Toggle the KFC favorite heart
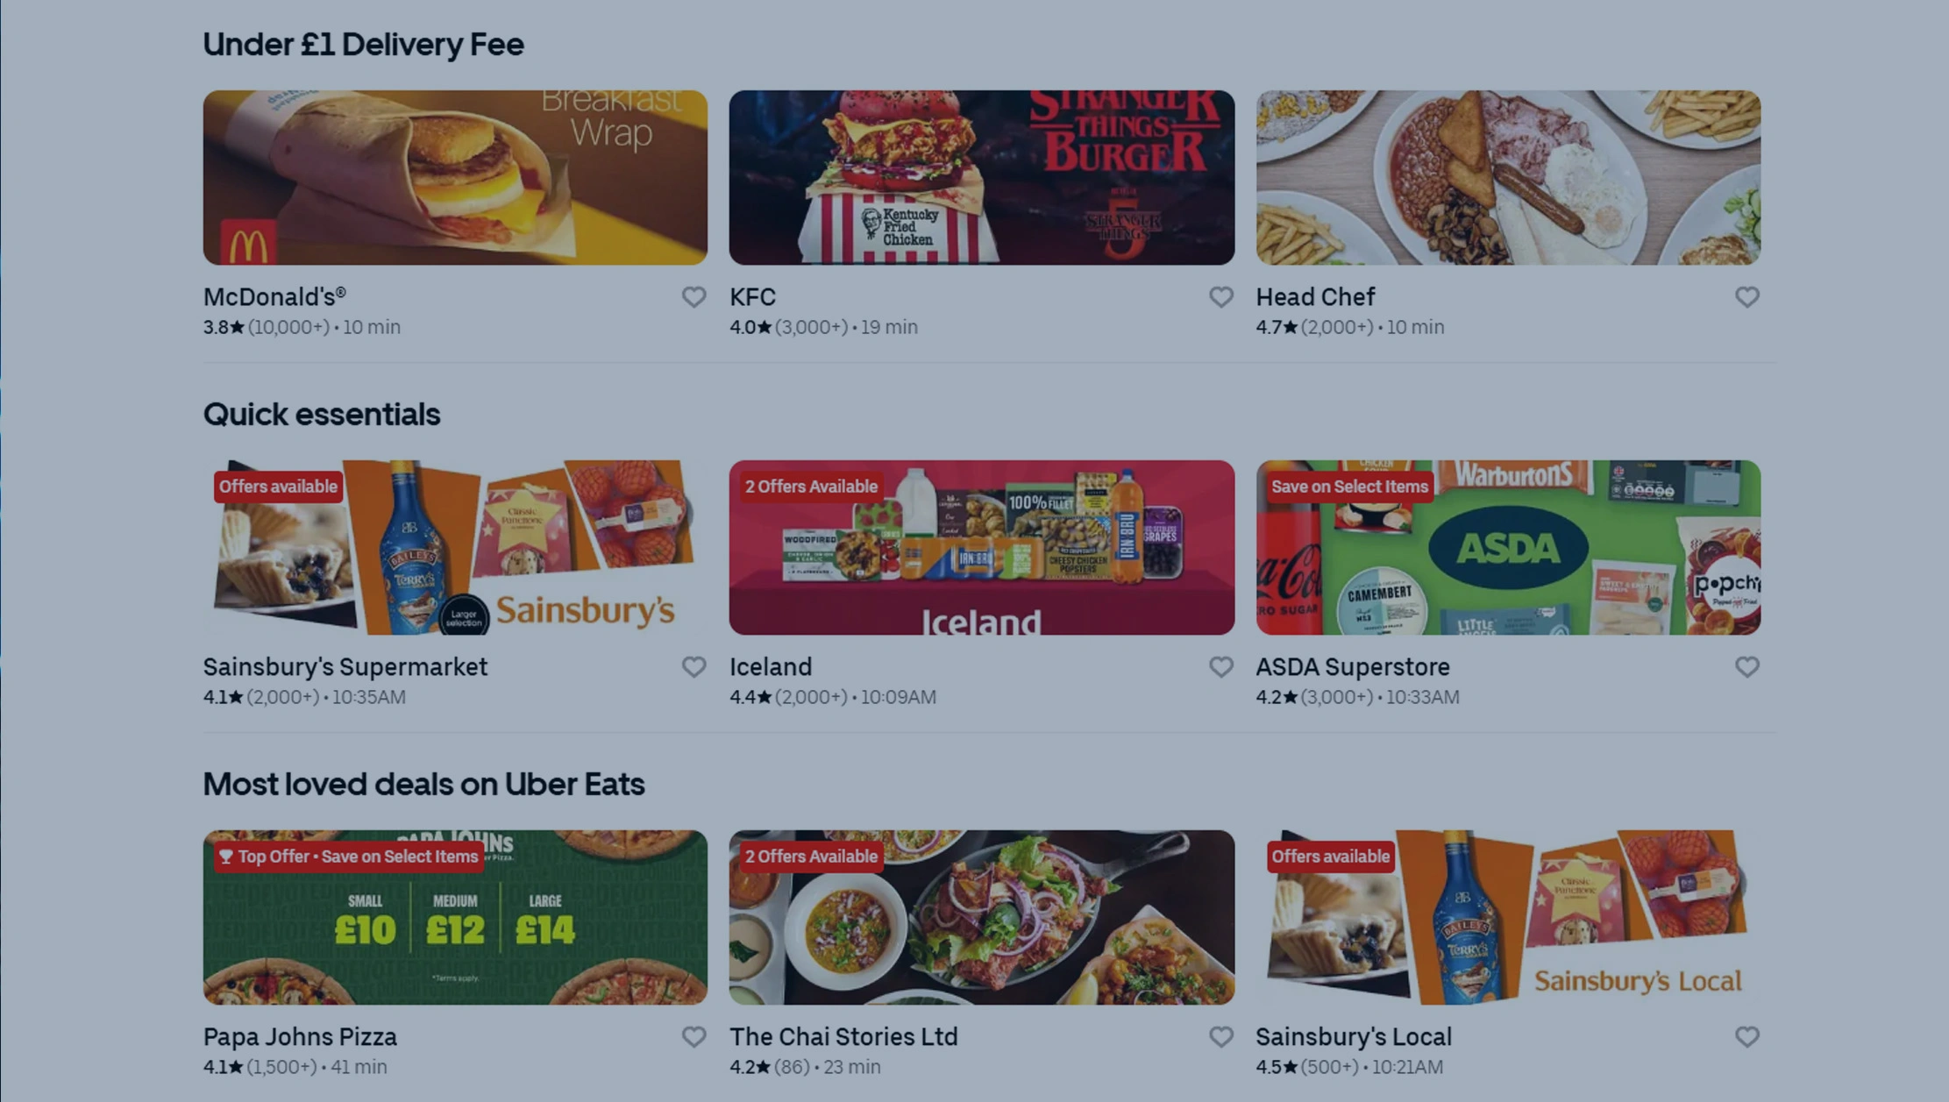 point(1220,297)
